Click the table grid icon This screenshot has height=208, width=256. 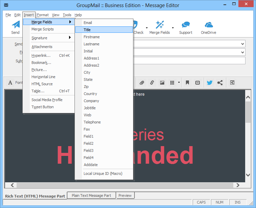pyautogui.click(x=172, y=83)
